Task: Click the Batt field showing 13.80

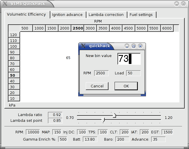Action: tap(90, 139)
